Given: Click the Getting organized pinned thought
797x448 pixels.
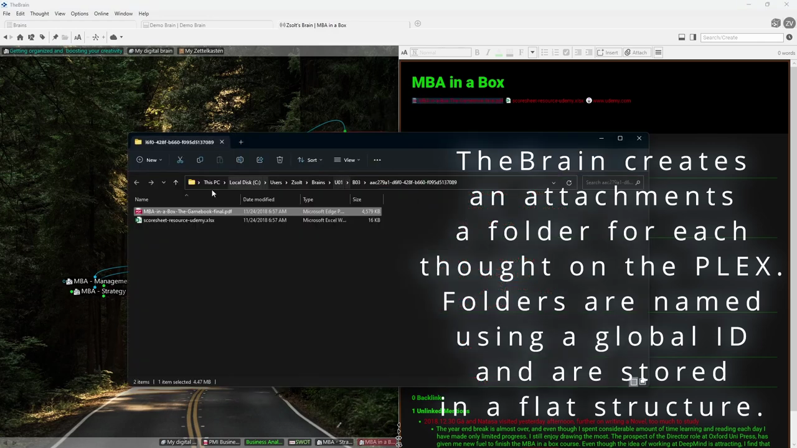Looking at the screenshot, I should coord(63,51).
